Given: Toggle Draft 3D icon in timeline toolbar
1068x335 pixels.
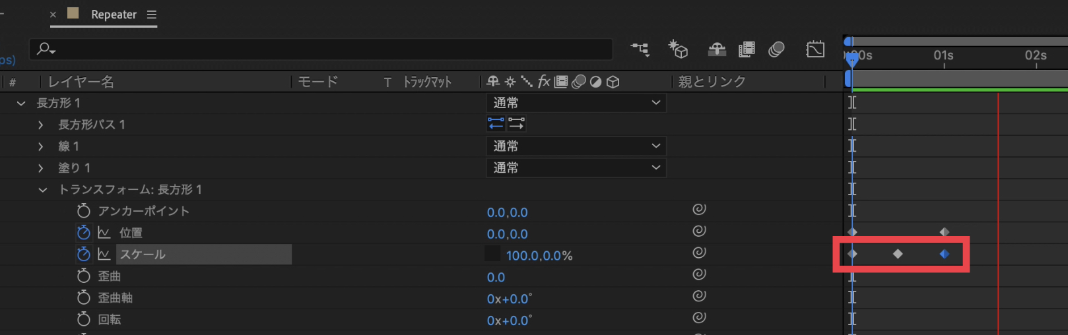Looking at the screenshot, I should pos(678,49).
